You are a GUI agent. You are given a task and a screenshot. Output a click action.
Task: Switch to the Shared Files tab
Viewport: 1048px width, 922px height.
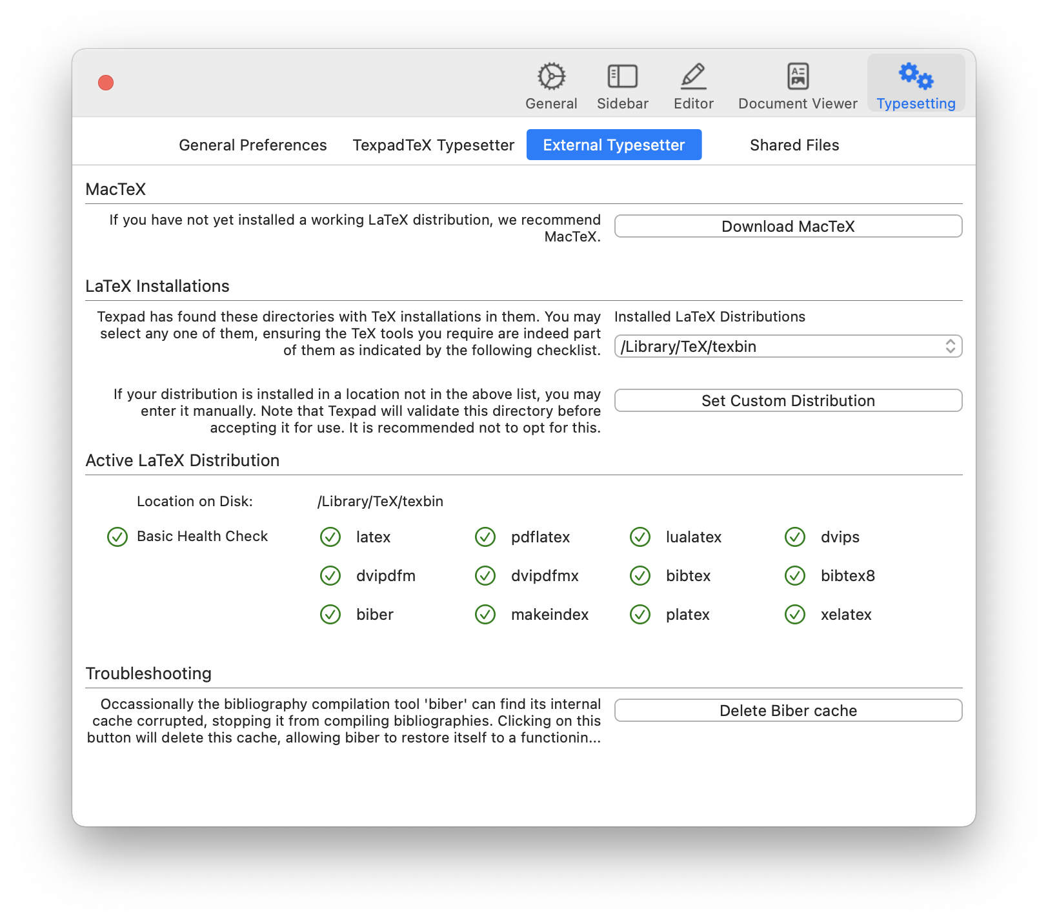(x=794, y=145)
